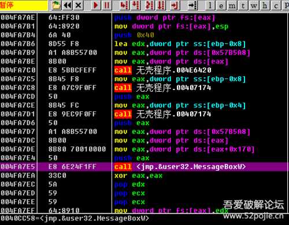Pause execution with the pause icon
289x225 pixels.
(107, 5)
